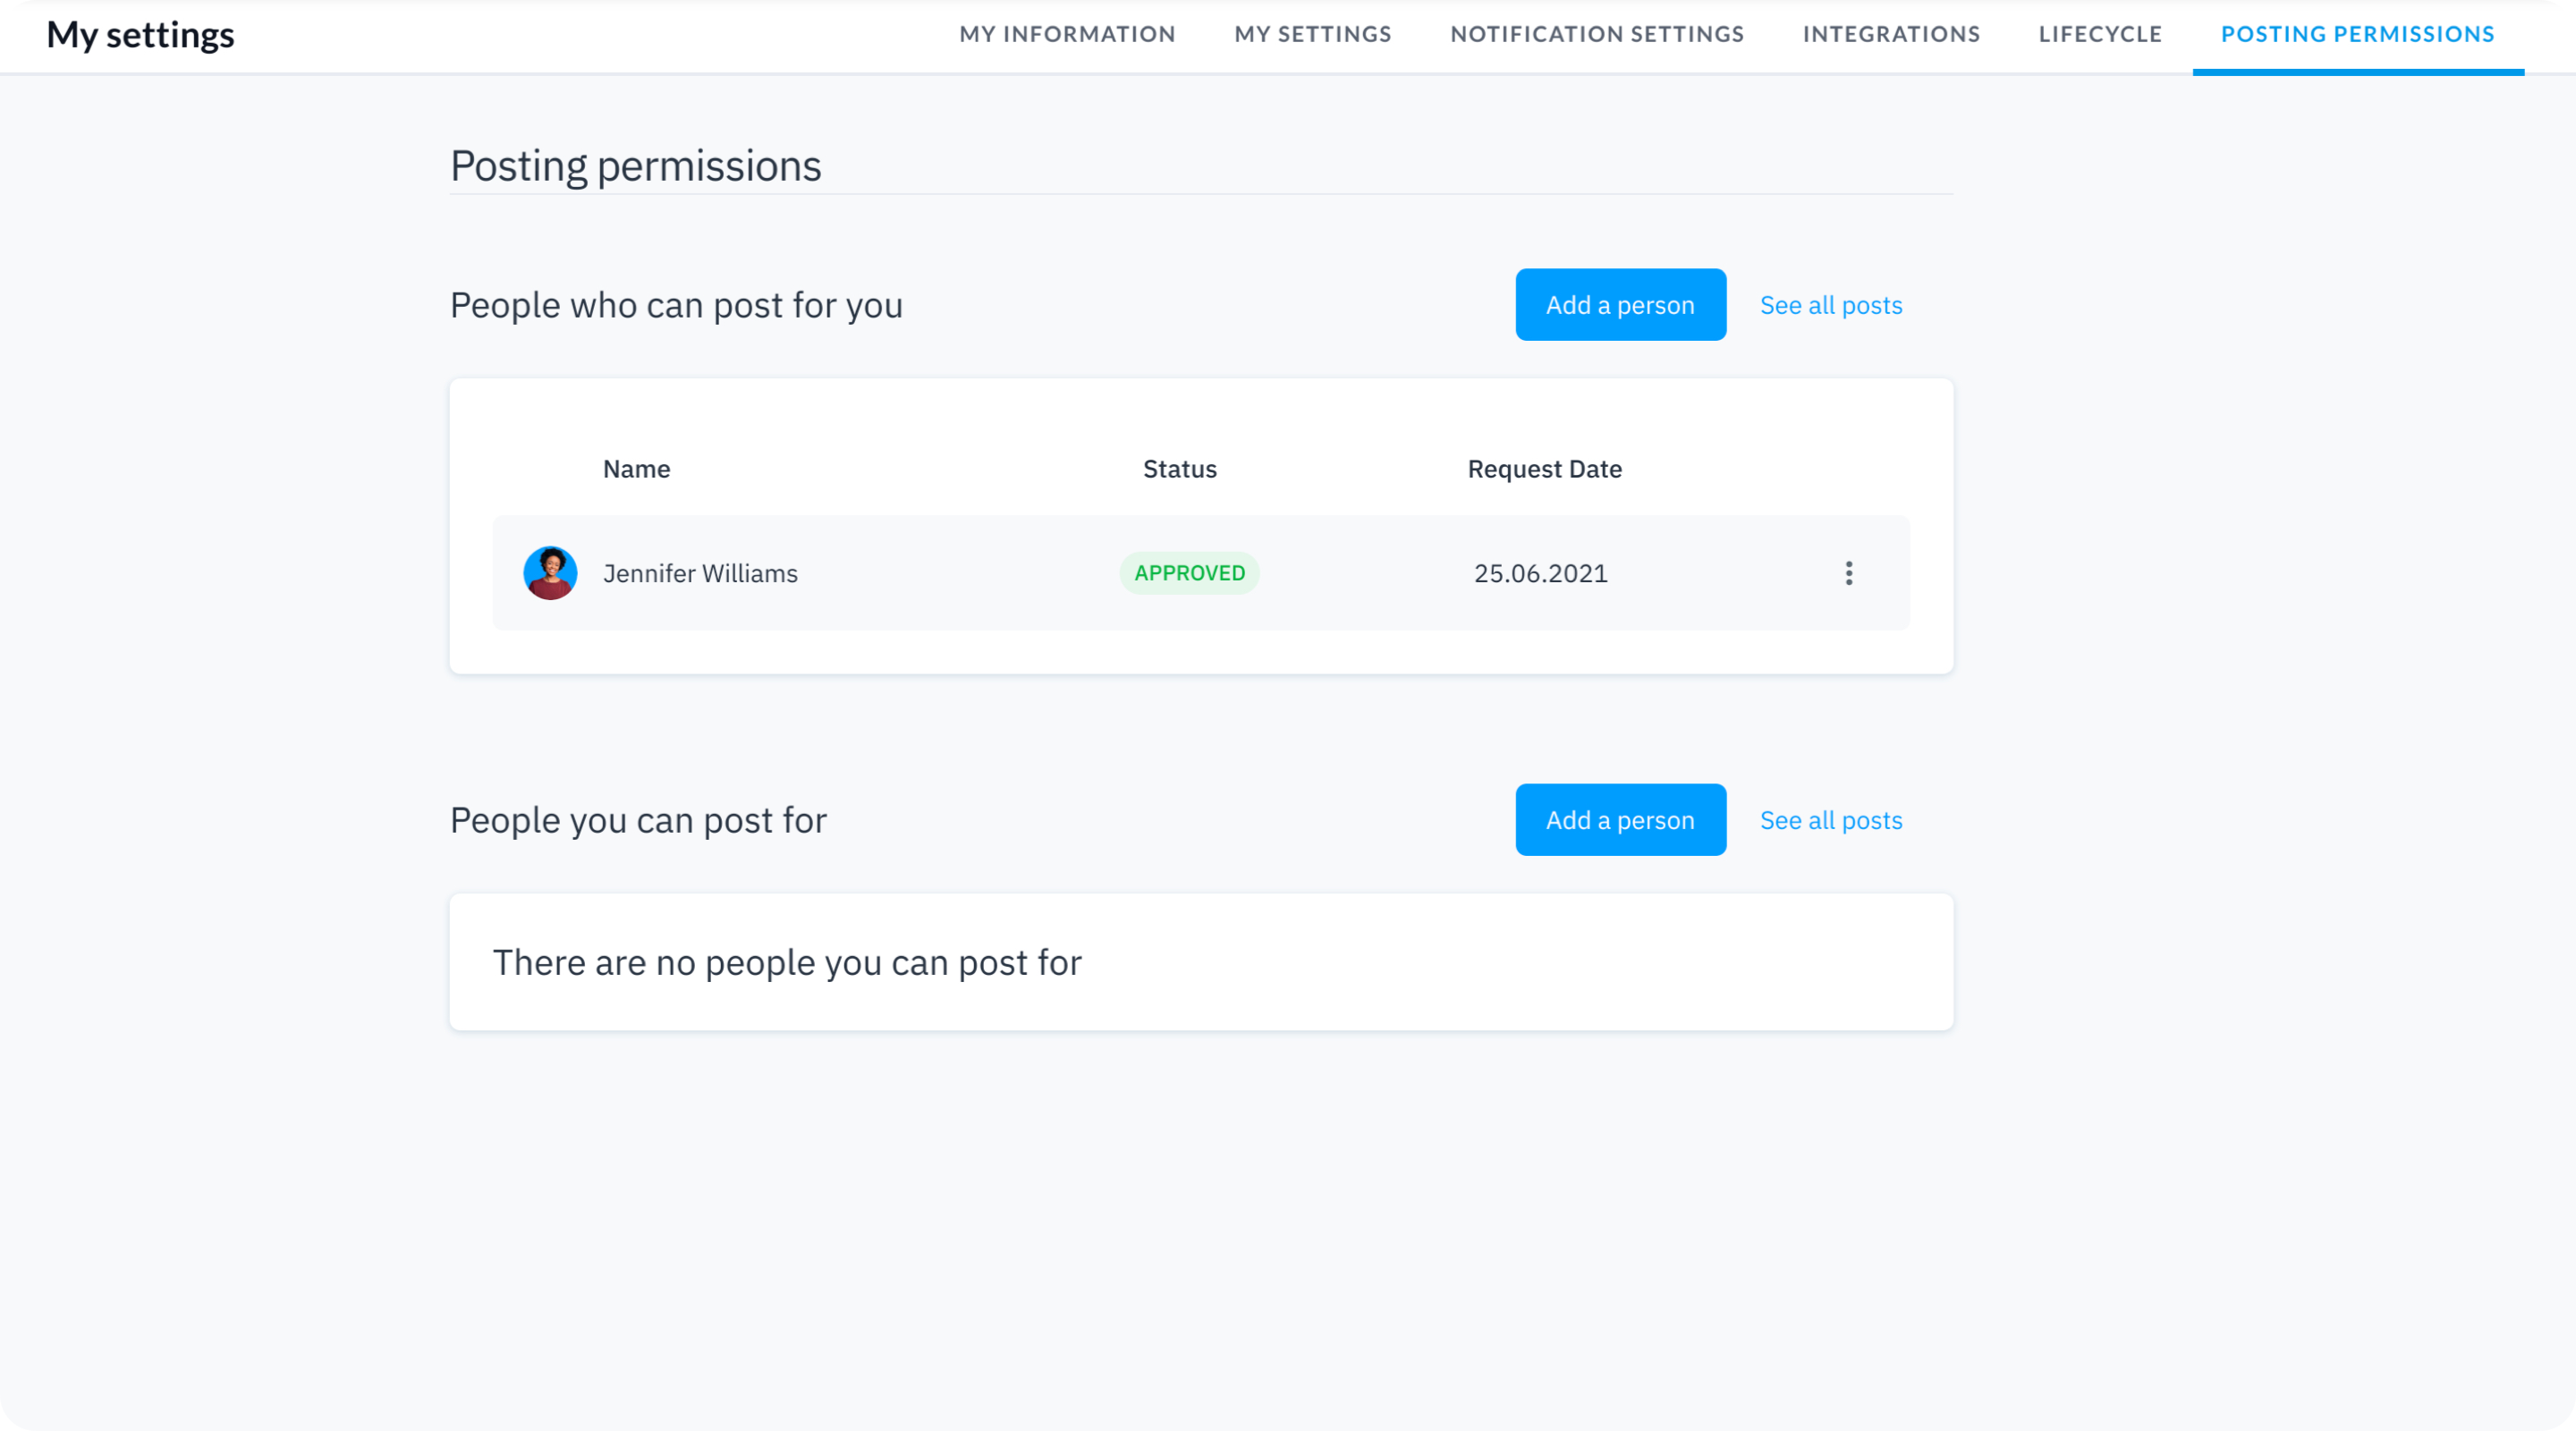Click Jennifer Williams' profile avatar

point(550,573)
